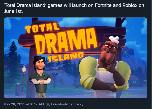Click the wooden cabin on the right

pos(134,81)
